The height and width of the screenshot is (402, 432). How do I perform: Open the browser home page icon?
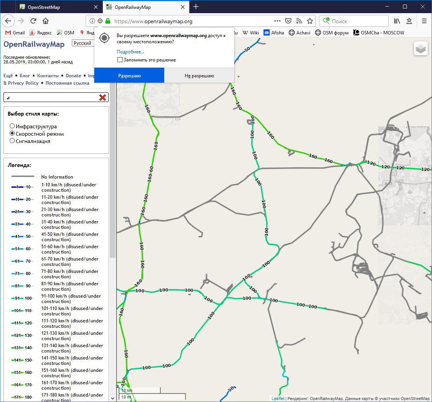(x=46, y=21)
